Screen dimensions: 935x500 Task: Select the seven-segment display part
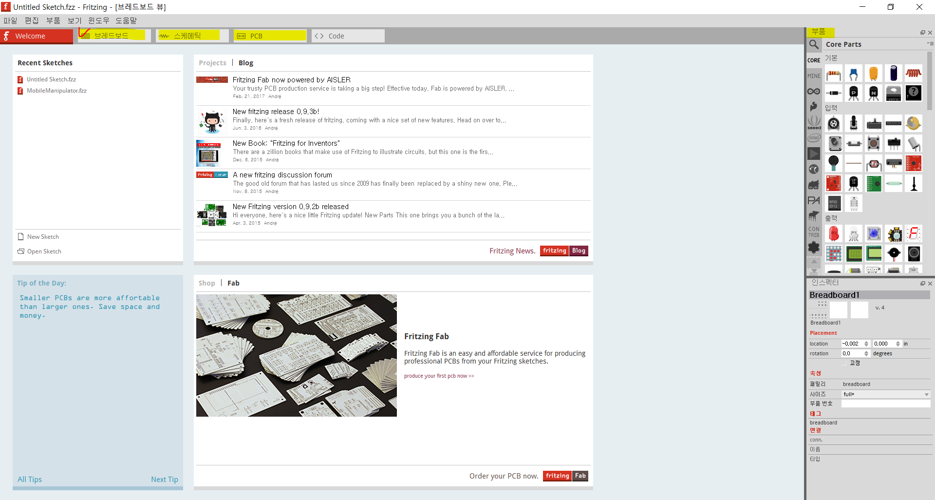tap(914, 234)
